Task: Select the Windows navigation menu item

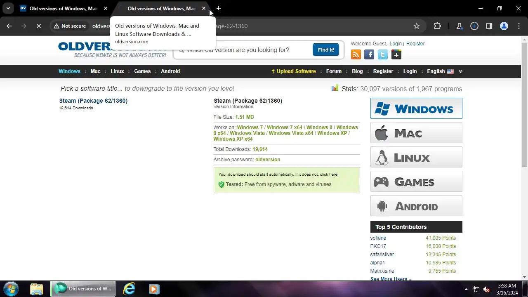Action: (x=69, y=71)
